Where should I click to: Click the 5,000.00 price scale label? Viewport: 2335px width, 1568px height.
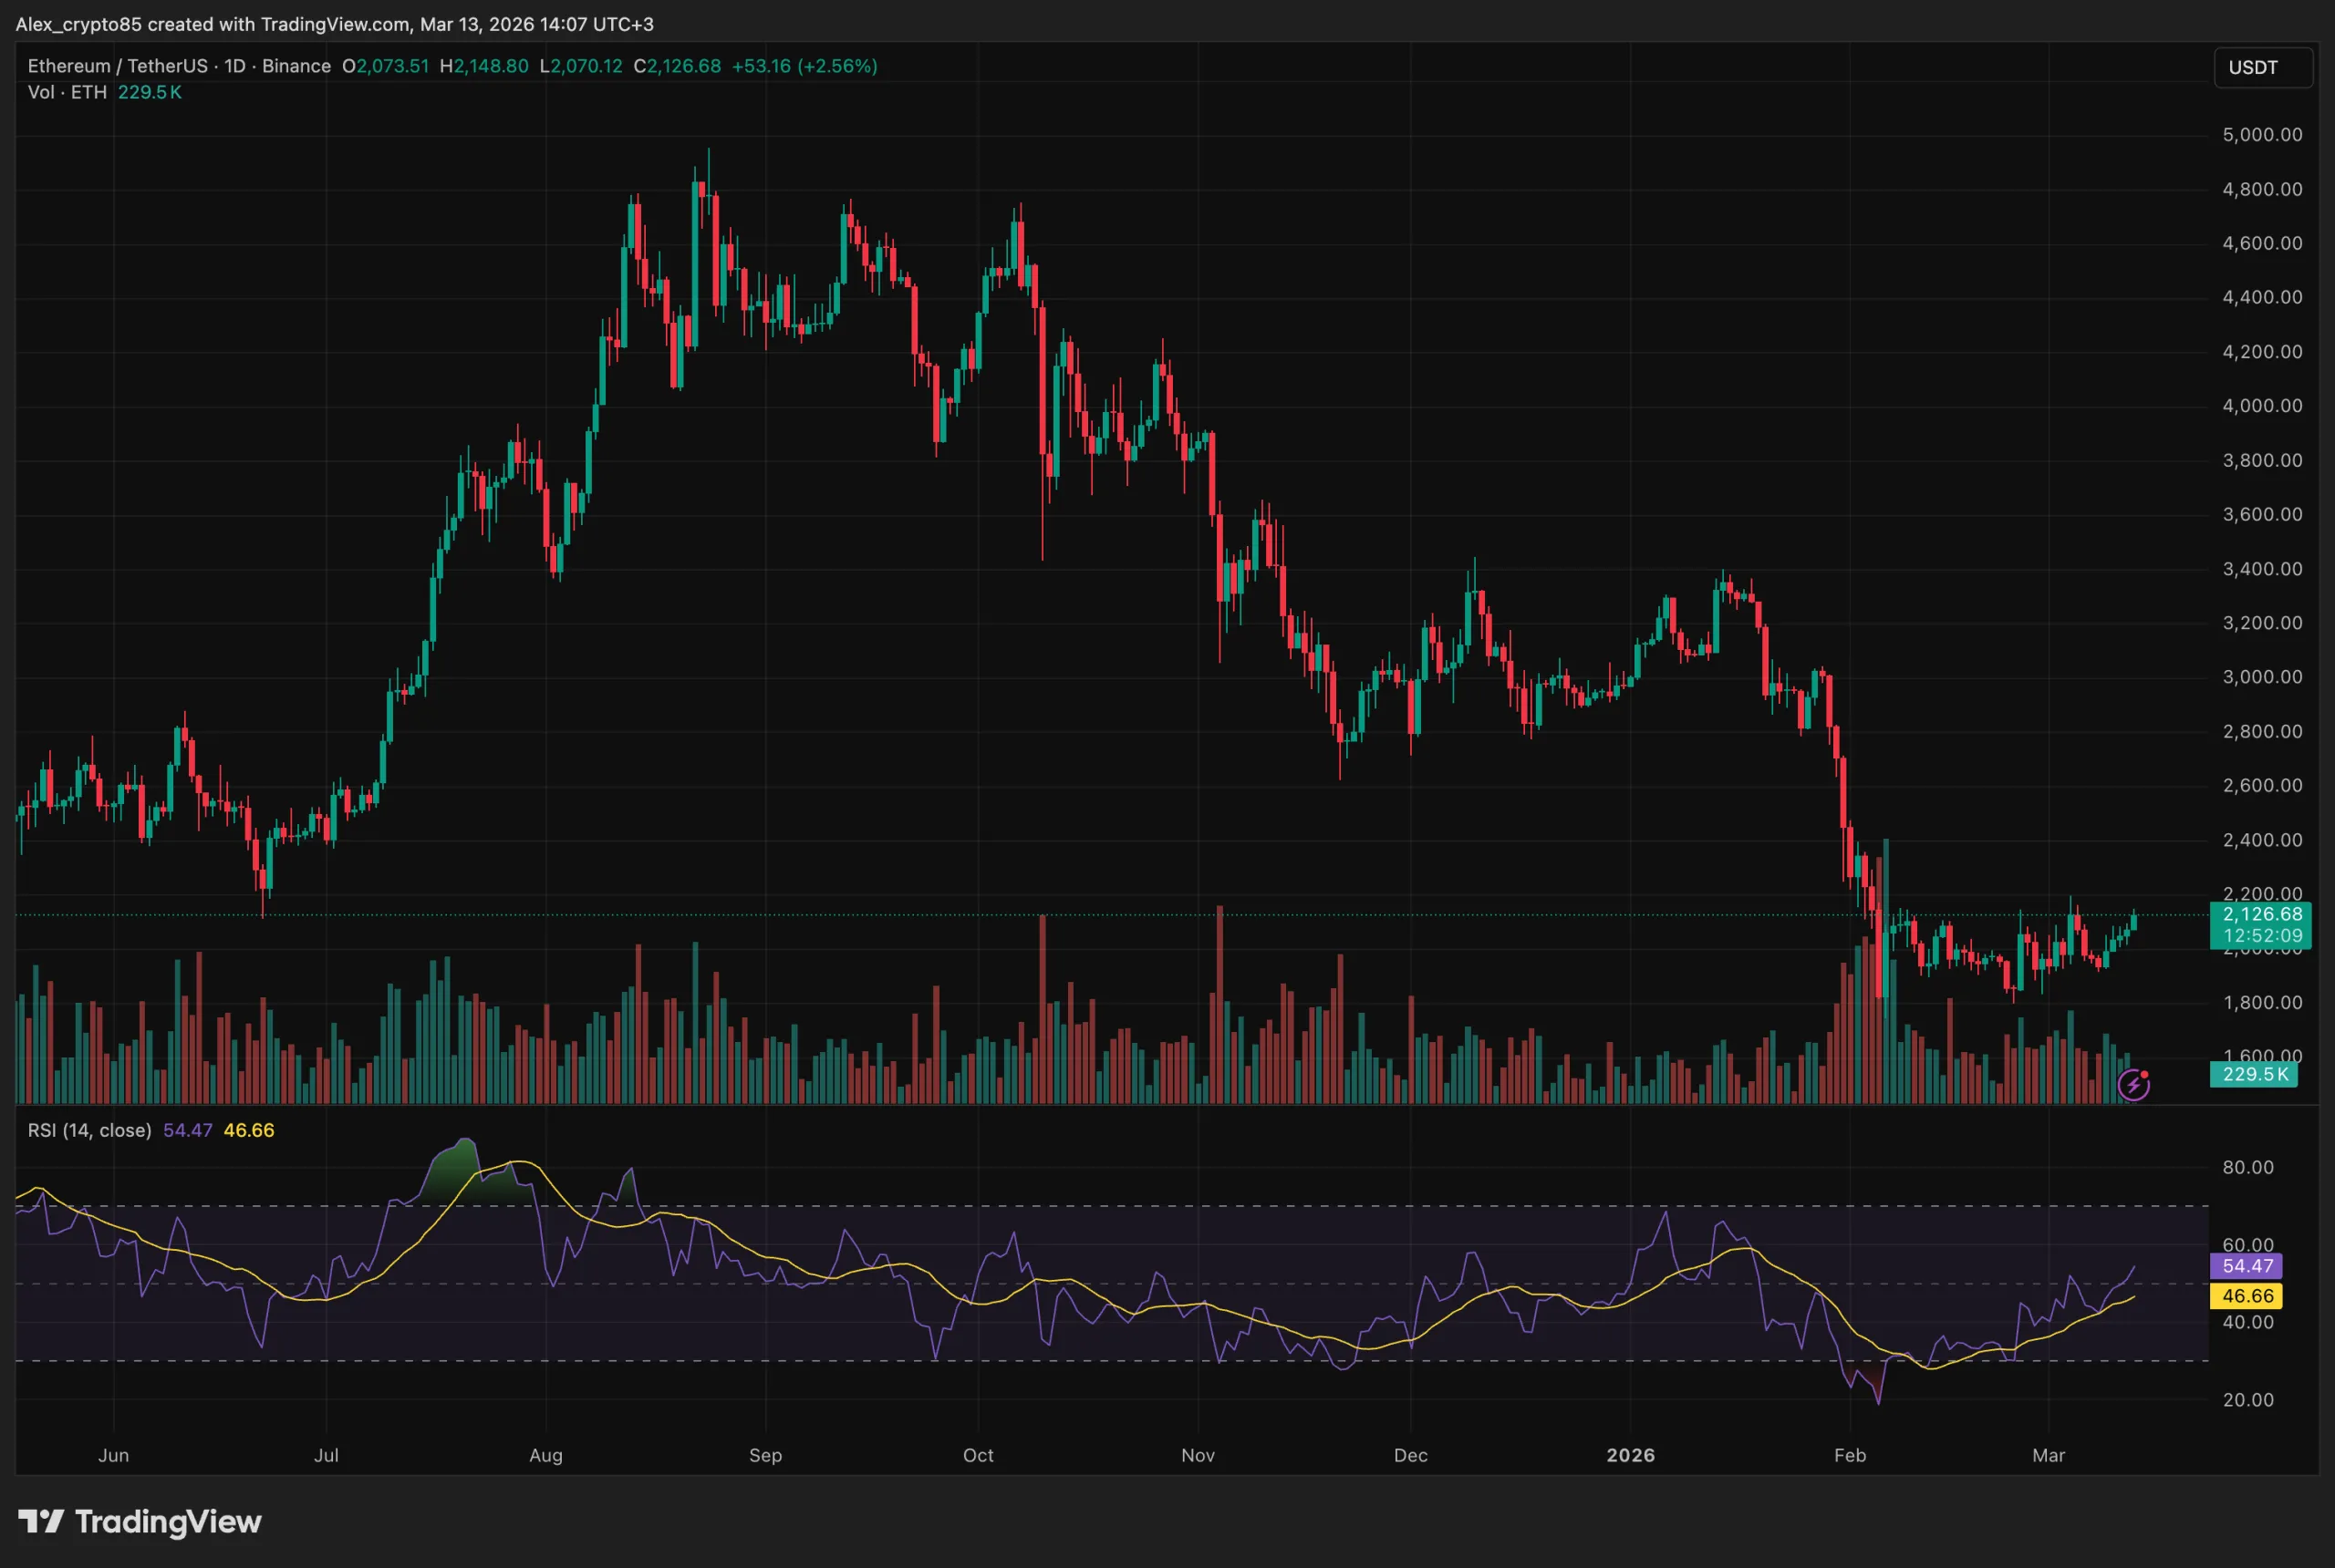click(2261, 135)
